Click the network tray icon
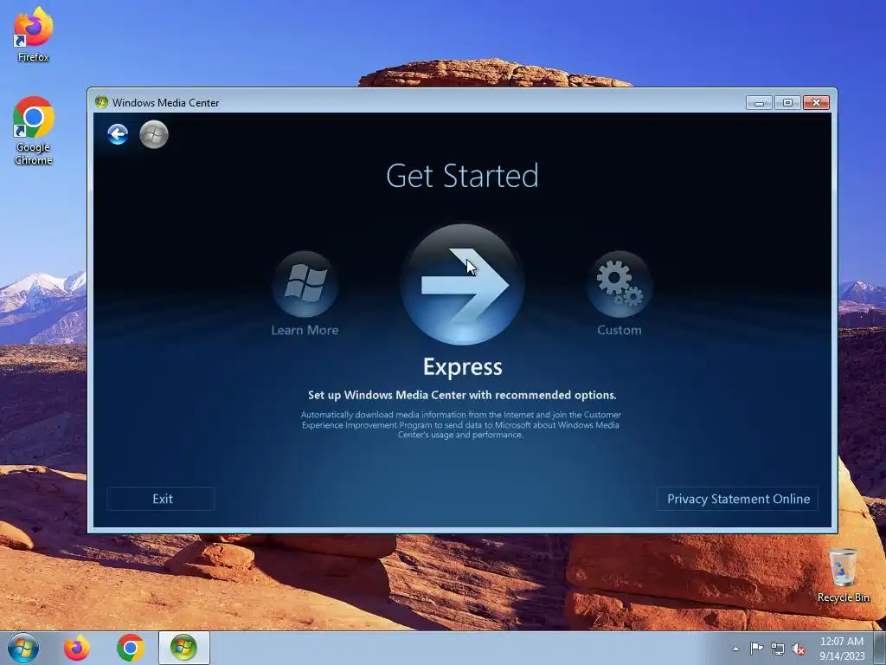This screenshot has width=886, height=665. point(778,649)
